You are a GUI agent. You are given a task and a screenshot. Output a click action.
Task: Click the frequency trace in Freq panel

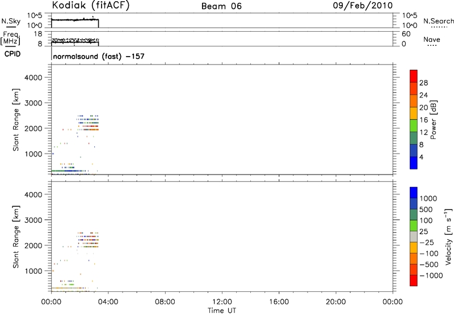pyautogui.click(x=75, y=42)
